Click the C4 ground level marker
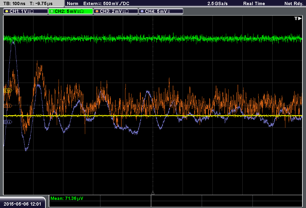 8,122
